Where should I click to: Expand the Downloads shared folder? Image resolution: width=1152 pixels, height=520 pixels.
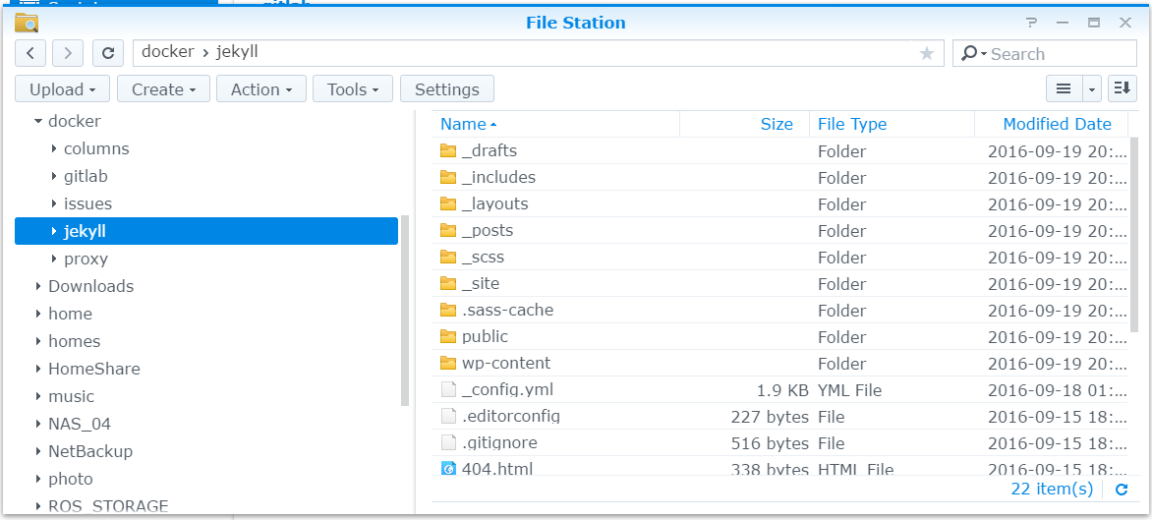(x=38, y=286)
